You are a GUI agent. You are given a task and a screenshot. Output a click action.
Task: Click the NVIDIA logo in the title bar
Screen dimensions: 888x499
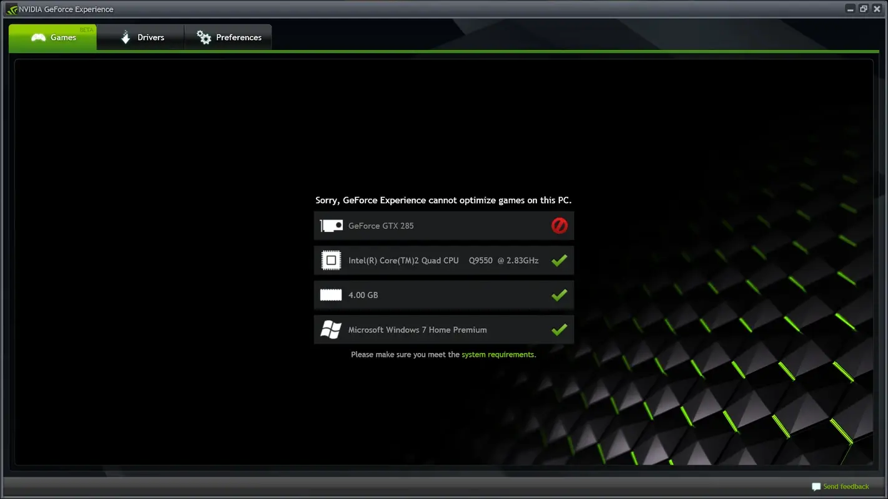coord(10,9)
